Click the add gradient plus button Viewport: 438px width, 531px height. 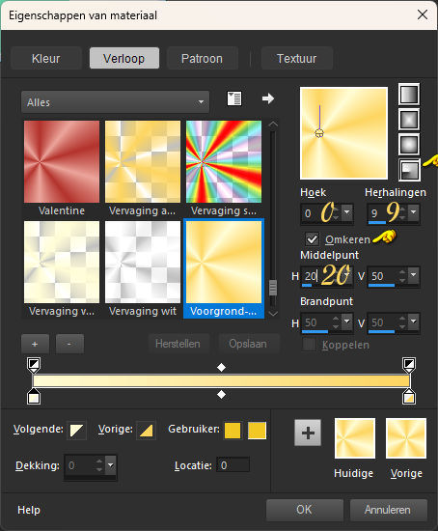click(35, 344)
